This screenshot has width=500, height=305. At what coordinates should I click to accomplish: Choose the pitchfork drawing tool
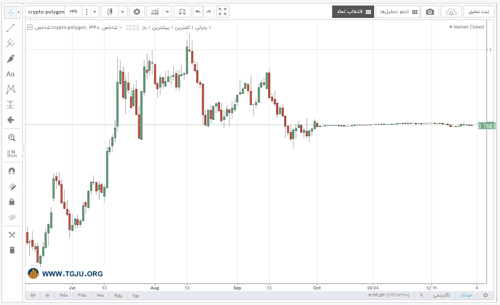[x=10, y=43]
